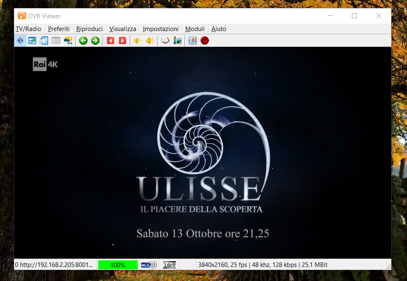The width and height of the screenshot is (407, 281).
Task: Open the EPG binoculars icon
Action: (x=68, y=41)
